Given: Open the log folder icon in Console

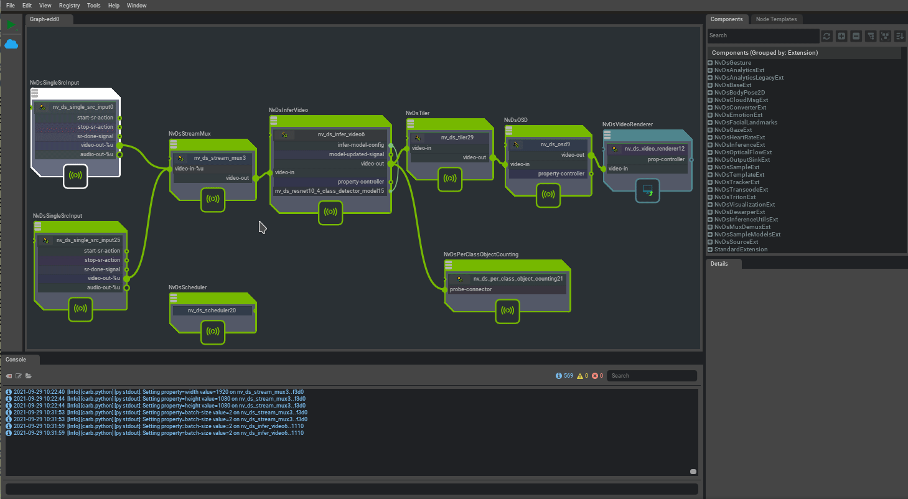Looking at the screenshot, I should click(x=29, y=376).
